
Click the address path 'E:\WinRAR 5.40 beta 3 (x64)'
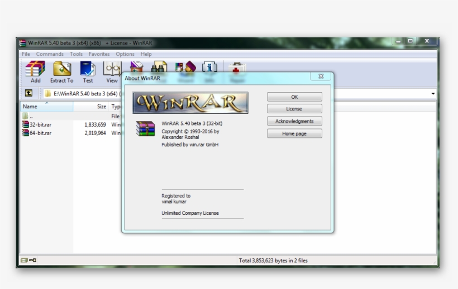(85, 94)
